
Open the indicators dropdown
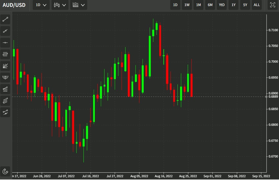(79, 5)
